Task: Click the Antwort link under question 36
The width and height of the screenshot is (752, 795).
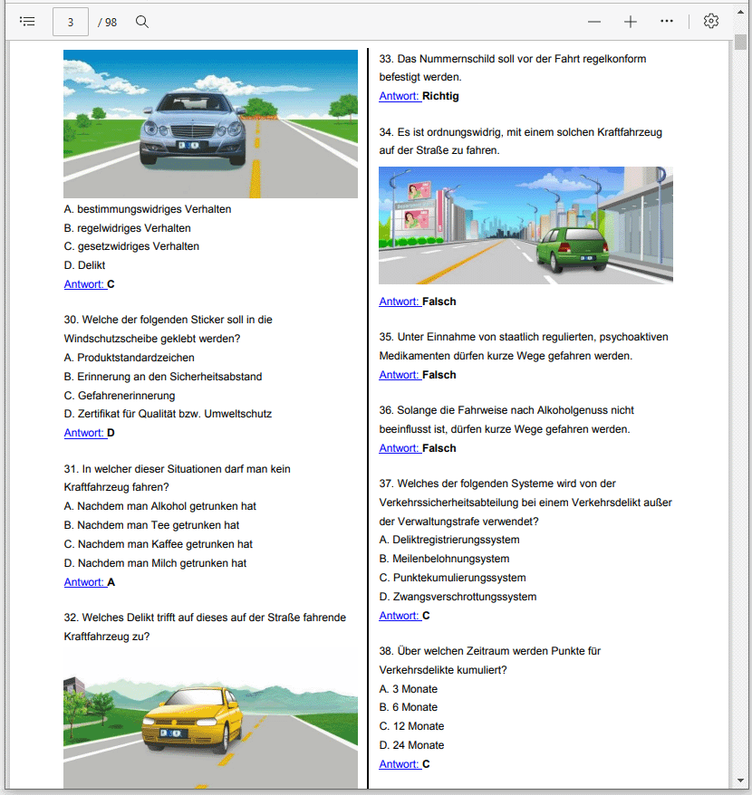Action: (399, 448)
